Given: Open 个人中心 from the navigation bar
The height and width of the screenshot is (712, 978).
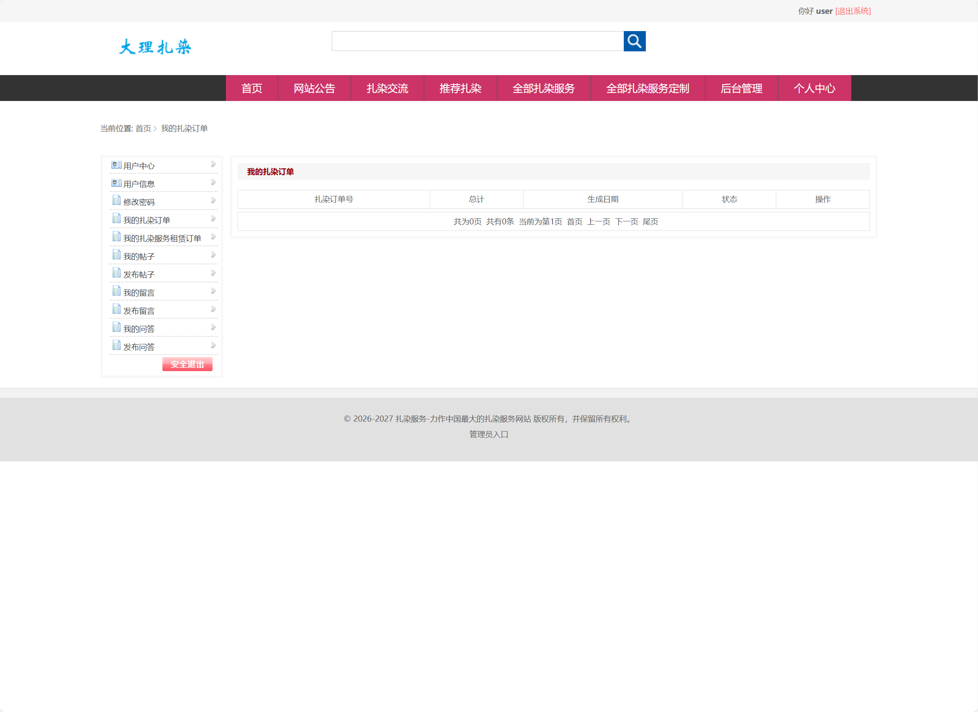Looking at the screenshot, I should [814, 88].
